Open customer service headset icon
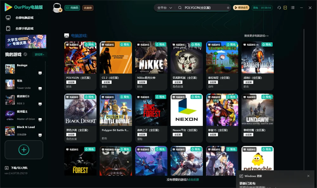This screenshot has width=317, height=188. 279,8
